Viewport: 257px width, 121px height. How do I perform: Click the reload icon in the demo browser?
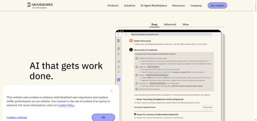(126, 34)
